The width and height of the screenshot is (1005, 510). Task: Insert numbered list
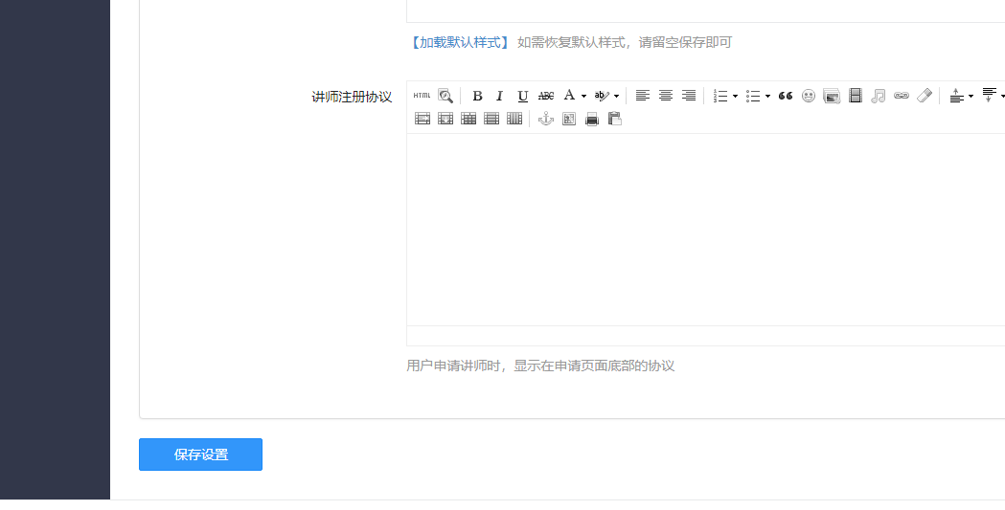point(720,96)
